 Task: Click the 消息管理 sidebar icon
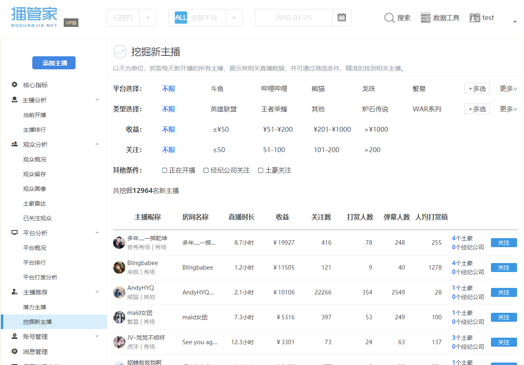[15, 351]
